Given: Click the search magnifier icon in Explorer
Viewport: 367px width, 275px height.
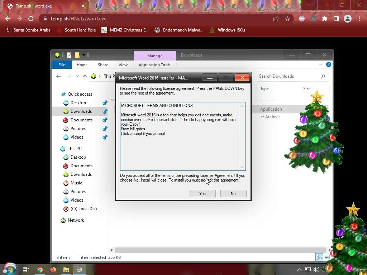Looking at the screenshot, I should (x=323, y=76).
